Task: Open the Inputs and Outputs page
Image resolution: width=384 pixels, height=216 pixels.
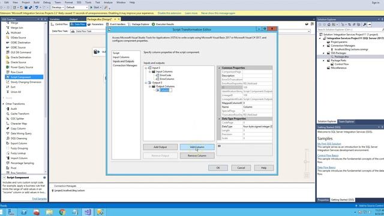Action: coord(124,61)
